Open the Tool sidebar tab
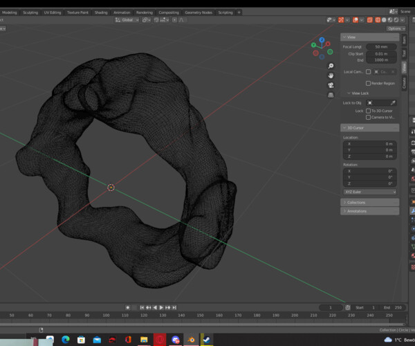 point(404,53)
